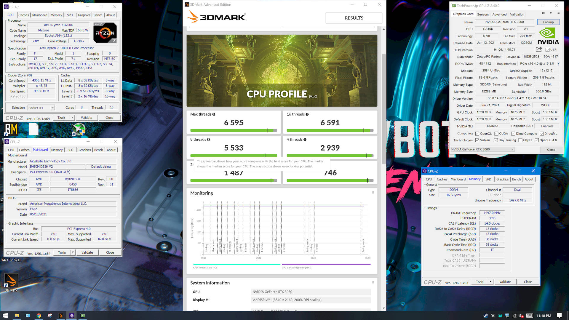Viewport: 569px width, 320px height.
Task: Click the 3DMark vertical scrollbar thumb
Action: click(383, 109)
